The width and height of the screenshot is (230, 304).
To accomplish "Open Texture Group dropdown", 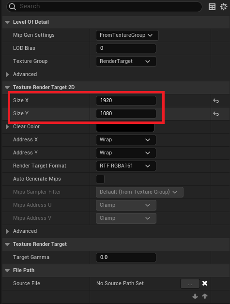I will (x=126, y=61).
